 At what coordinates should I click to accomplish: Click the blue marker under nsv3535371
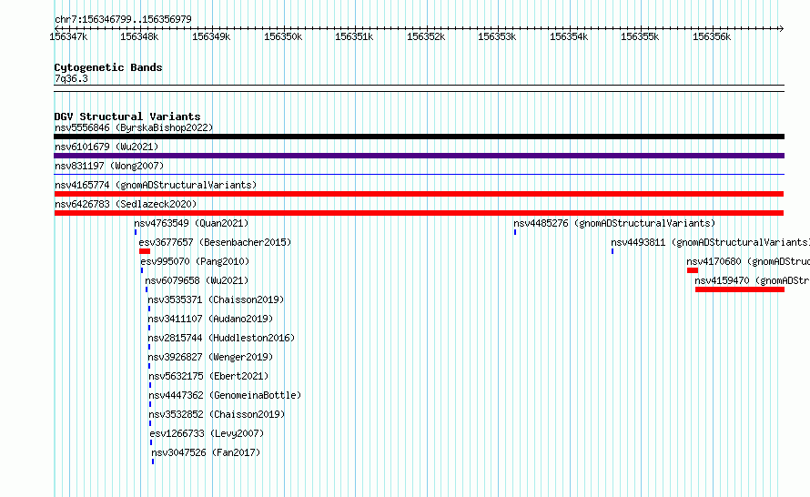(x=149, y=309)
